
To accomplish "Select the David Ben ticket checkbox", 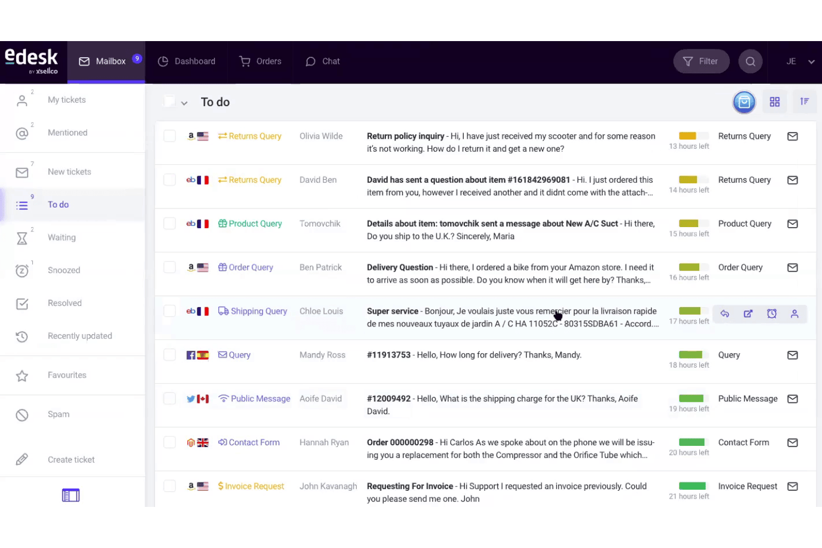I will tap(169, 180).
